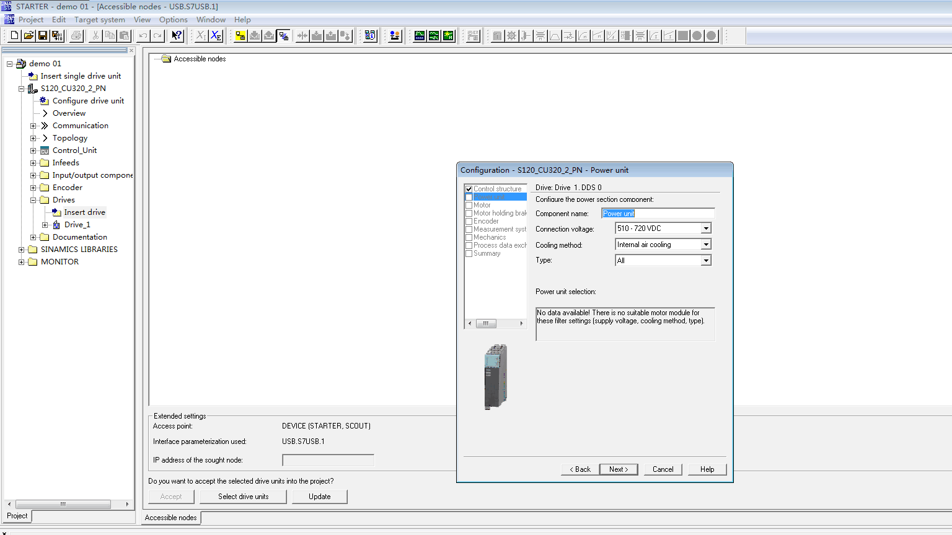Click the power module image thumbnail
Image resolution: width=952 pixels, height=535 pixels.
coord(496,376)
